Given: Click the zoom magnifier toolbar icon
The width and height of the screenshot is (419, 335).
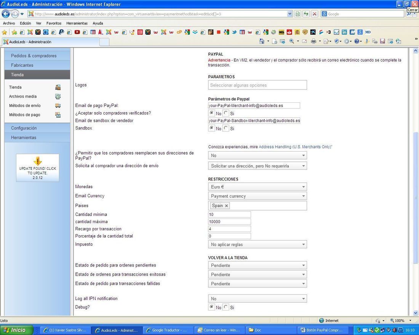Looking at the screenshot, I should (292, 41).
